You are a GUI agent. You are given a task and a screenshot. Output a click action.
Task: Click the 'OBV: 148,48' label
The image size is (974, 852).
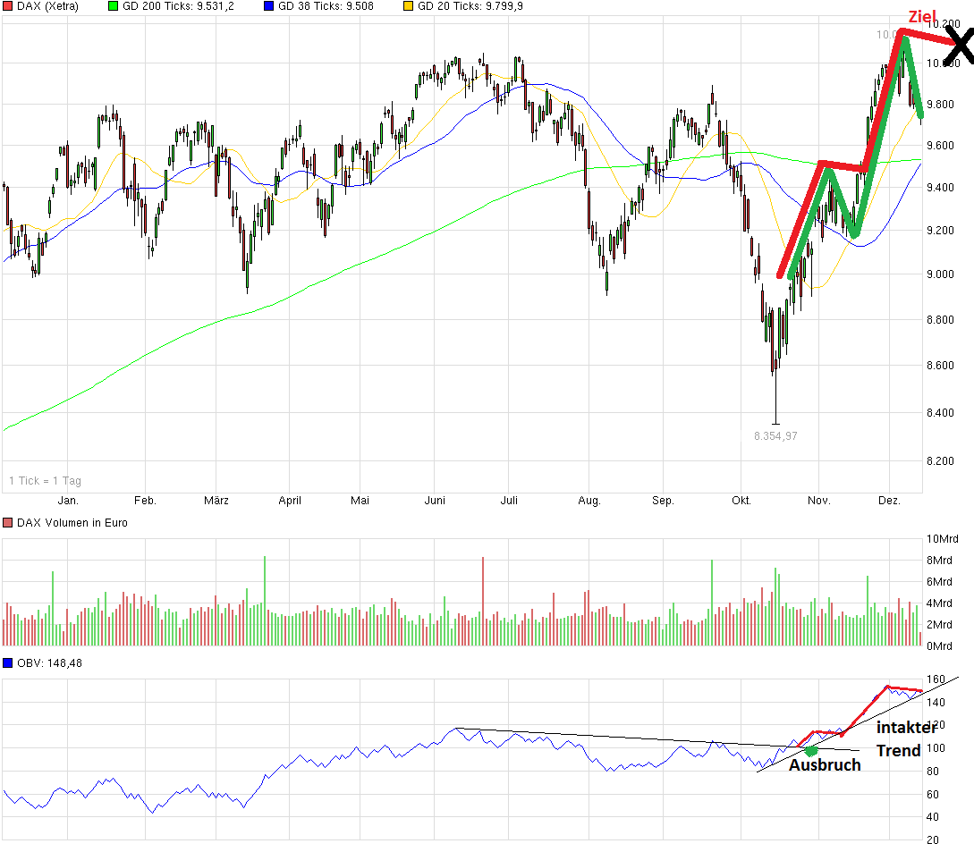[x=50, y=663]
